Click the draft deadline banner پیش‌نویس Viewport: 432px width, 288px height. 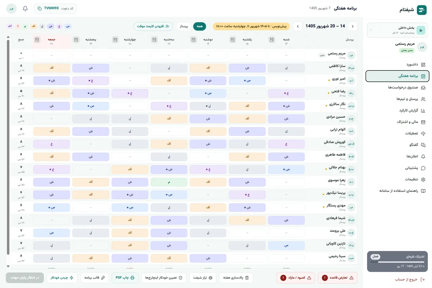point(251,26)
